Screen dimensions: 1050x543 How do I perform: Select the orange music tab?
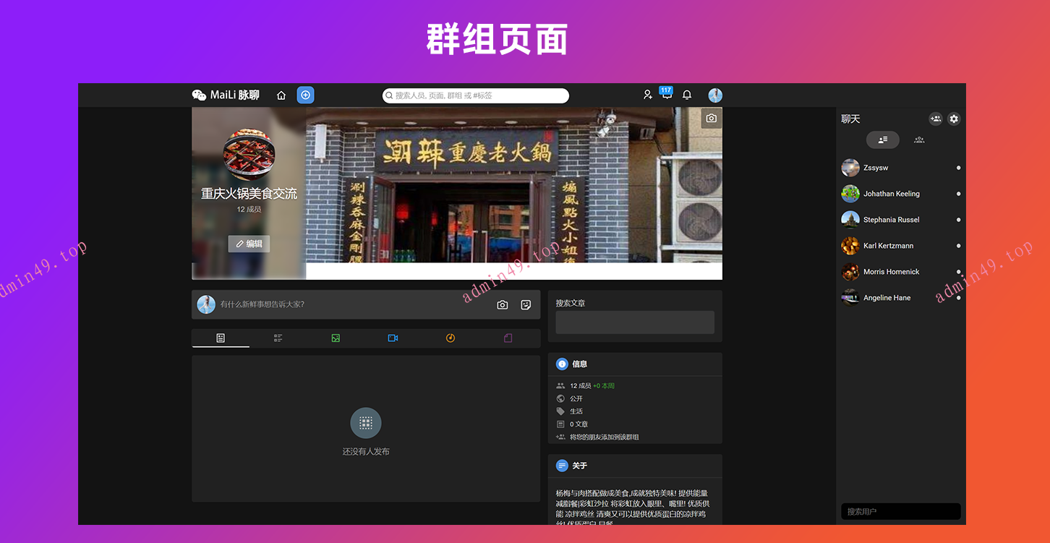tap(451, 338)
